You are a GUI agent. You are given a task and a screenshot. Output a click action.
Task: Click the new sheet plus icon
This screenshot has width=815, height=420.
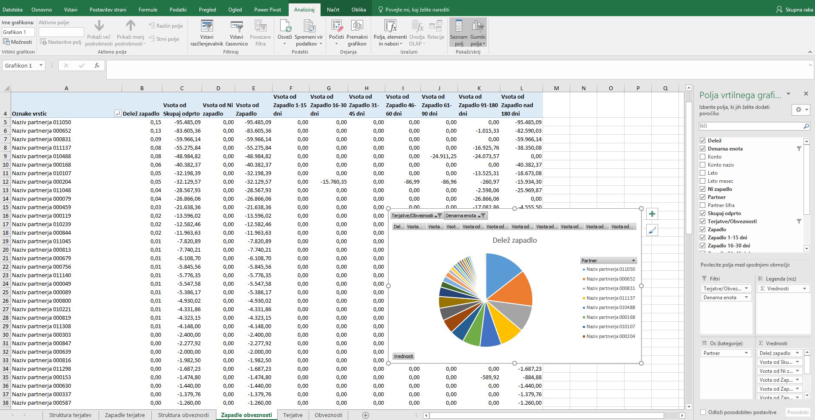pos(366,415)
